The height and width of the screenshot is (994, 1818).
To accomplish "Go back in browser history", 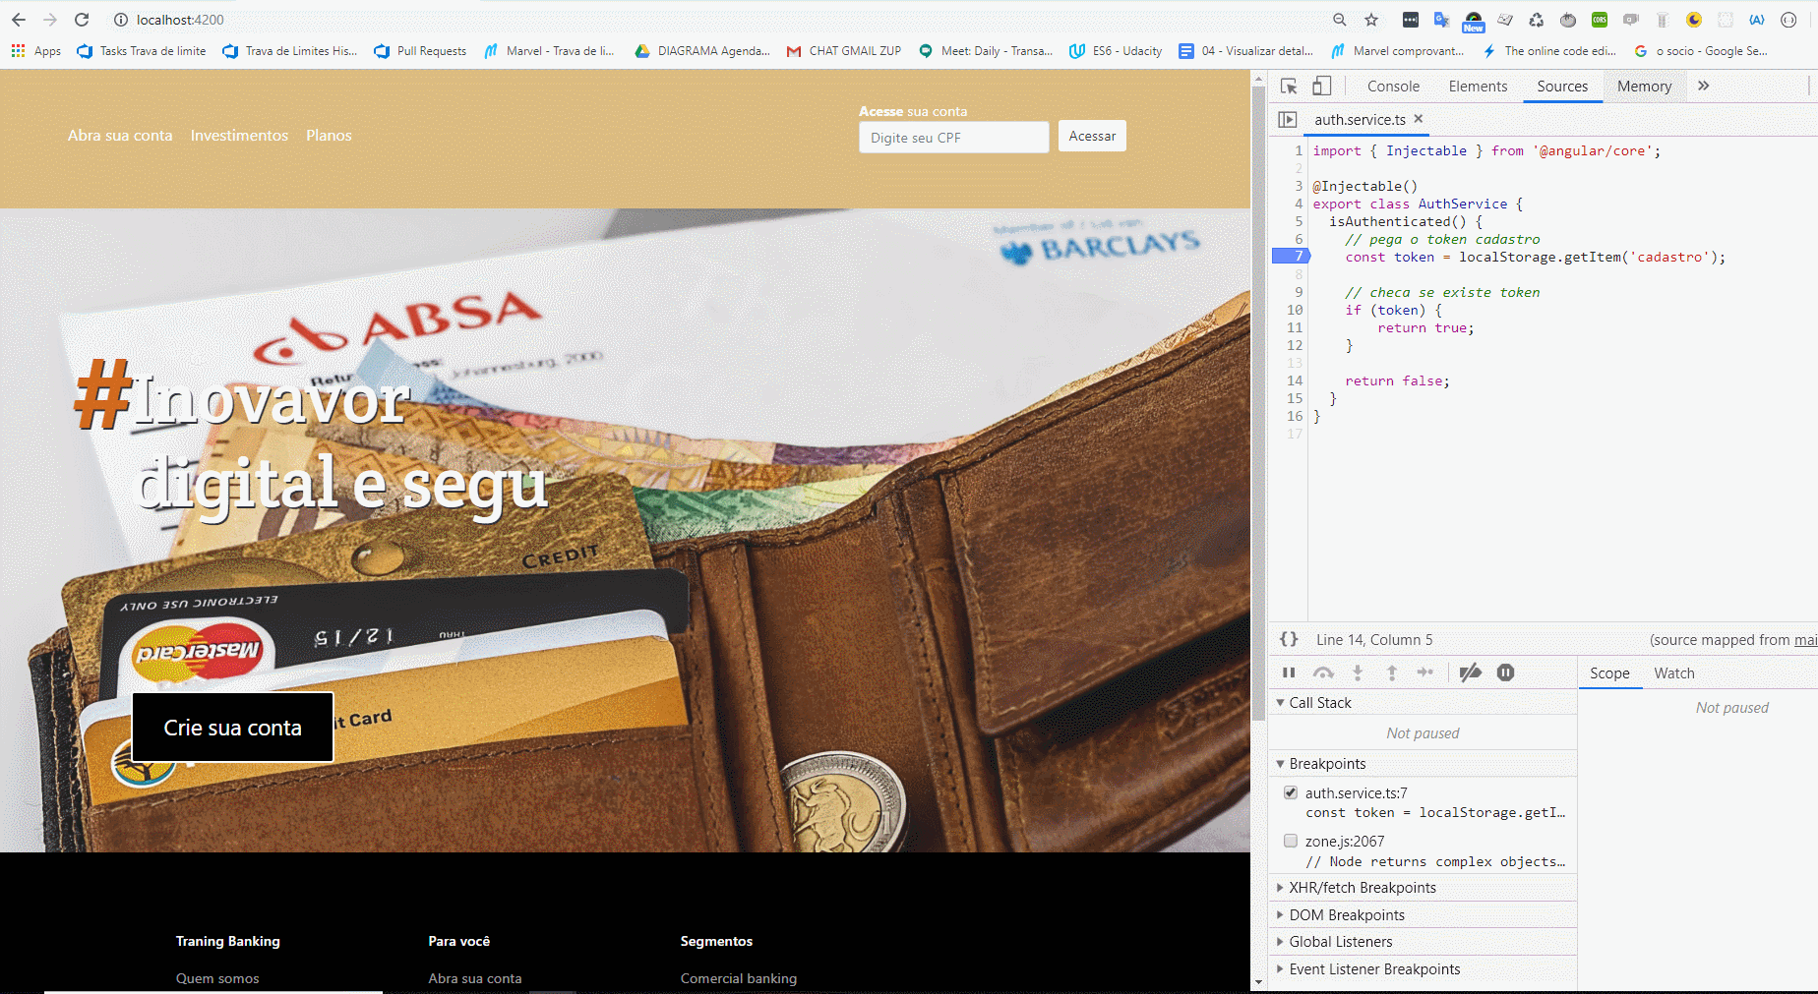I will click(19, 20).
